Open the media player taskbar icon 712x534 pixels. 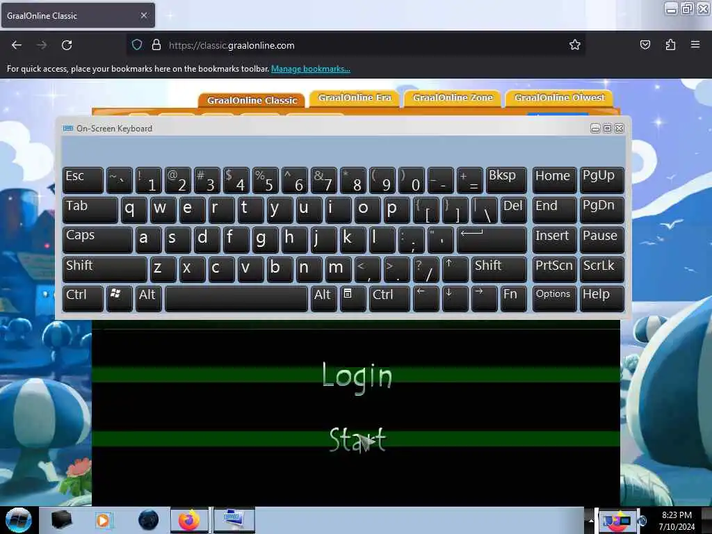point(104,520)
